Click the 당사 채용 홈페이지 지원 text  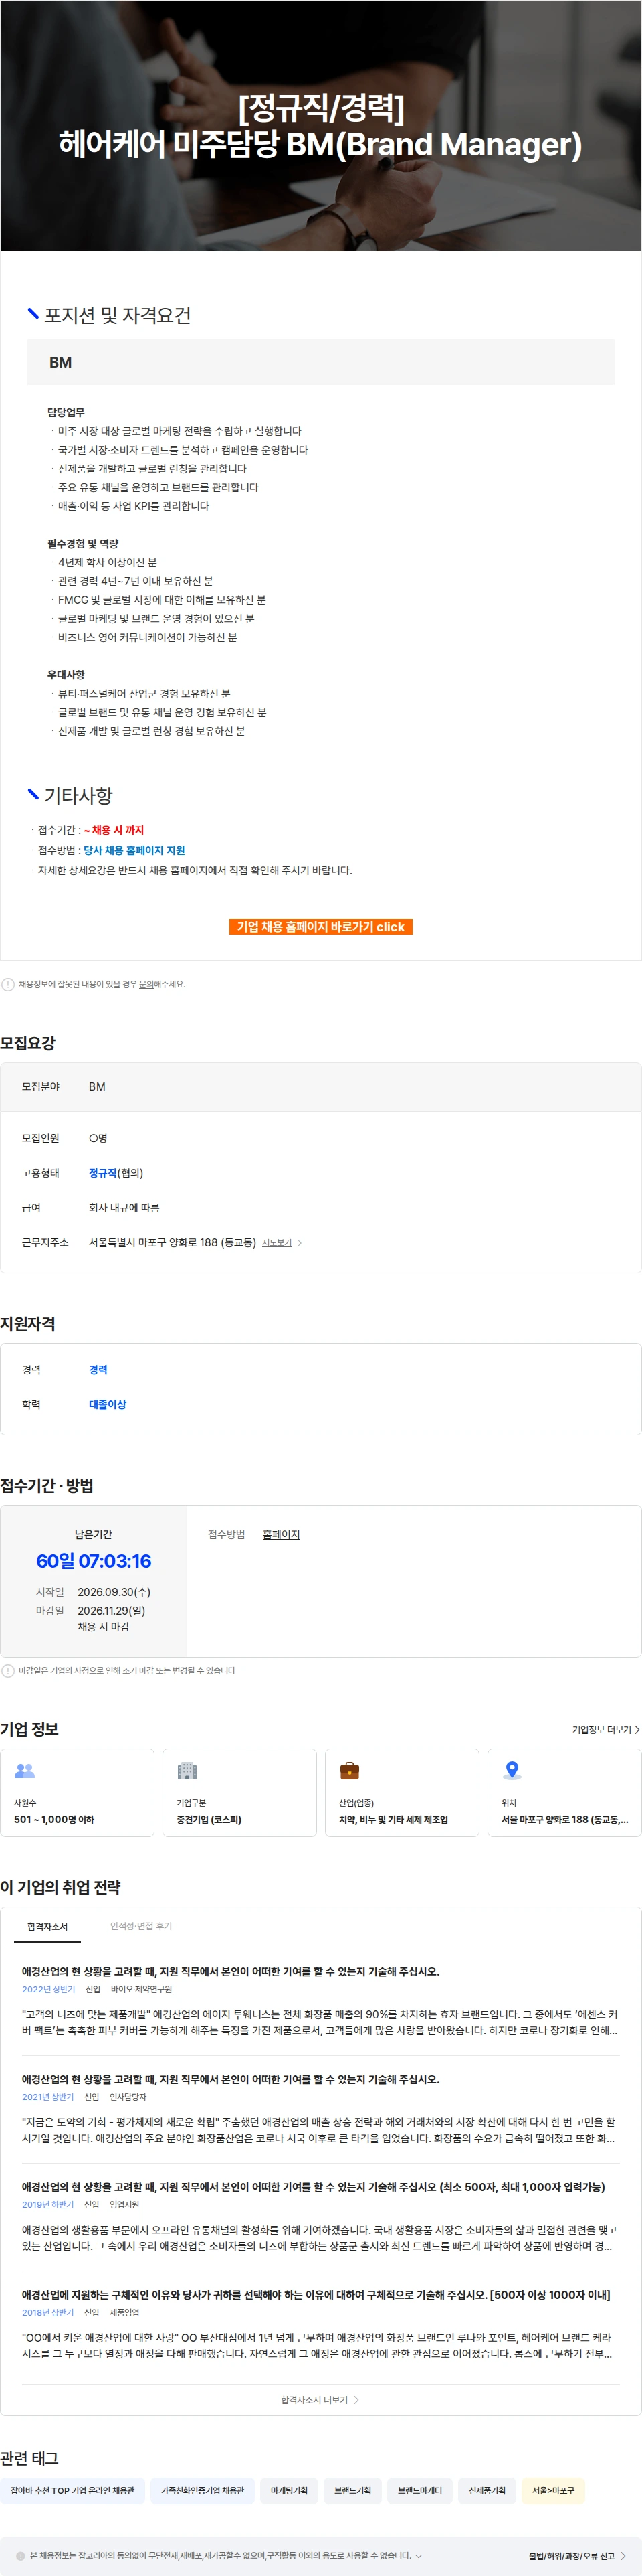134,850
